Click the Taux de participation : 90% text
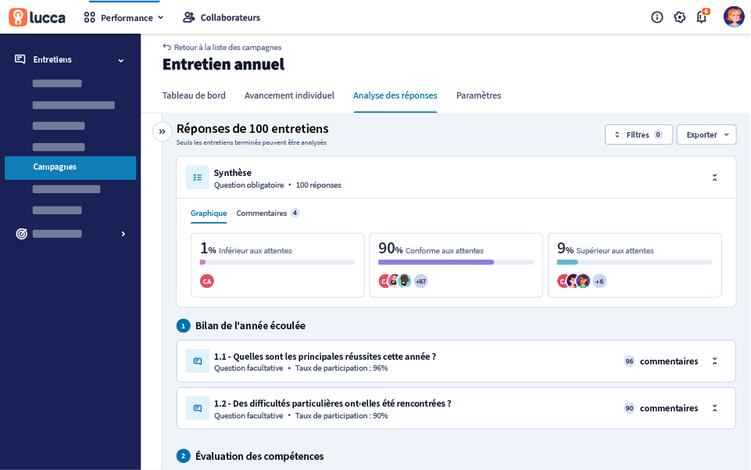The width and height of the screenshot is (751, 470). click(x=342, y=416)
